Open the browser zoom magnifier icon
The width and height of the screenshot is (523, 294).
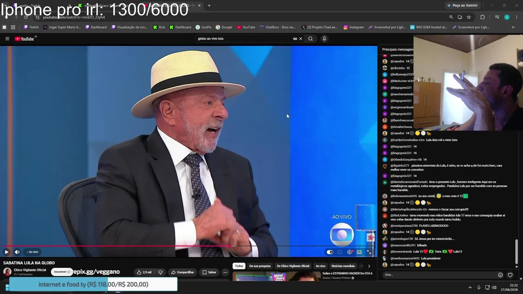(x=451, y=17)
